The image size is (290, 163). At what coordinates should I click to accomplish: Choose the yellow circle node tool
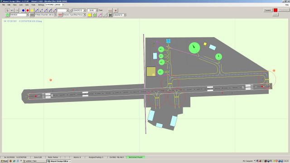32,10
